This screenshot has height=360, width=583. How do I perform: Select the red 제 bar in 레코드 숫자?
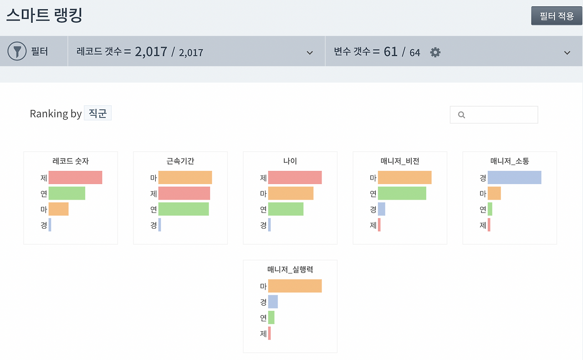click(x=75, y=177)
